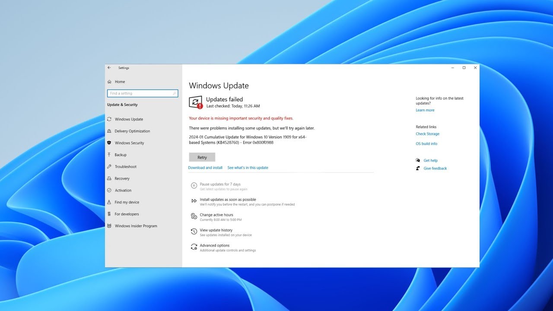Image resolution: width=553 pixels, height=311 pixels.
Task: Select Windows Update in sidebar
Action: (x=129, y=119)
